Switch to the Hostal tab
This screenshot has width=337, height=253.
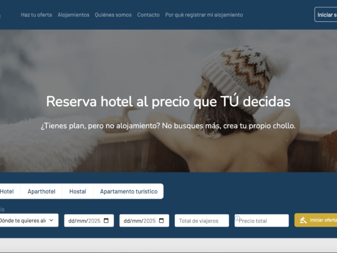pyautogui.click(x=78, y=191)
